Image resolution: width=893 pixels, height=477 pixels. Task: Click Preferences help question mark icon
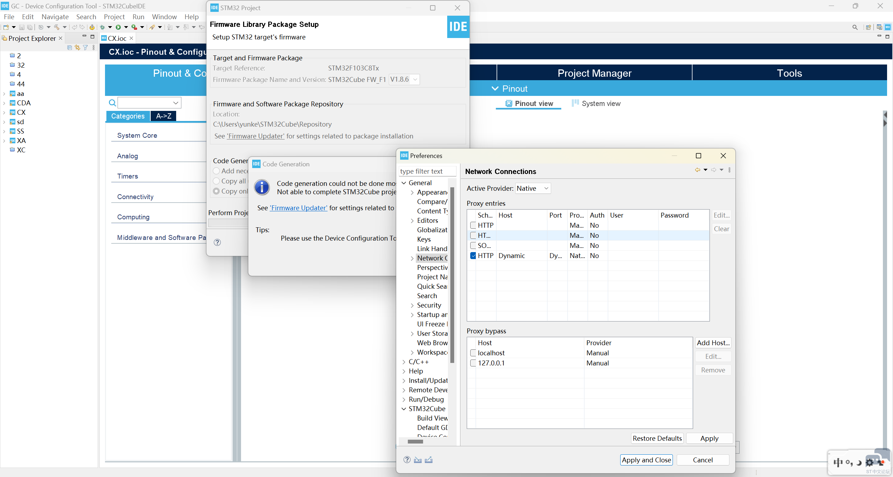(x=407, y=460)
